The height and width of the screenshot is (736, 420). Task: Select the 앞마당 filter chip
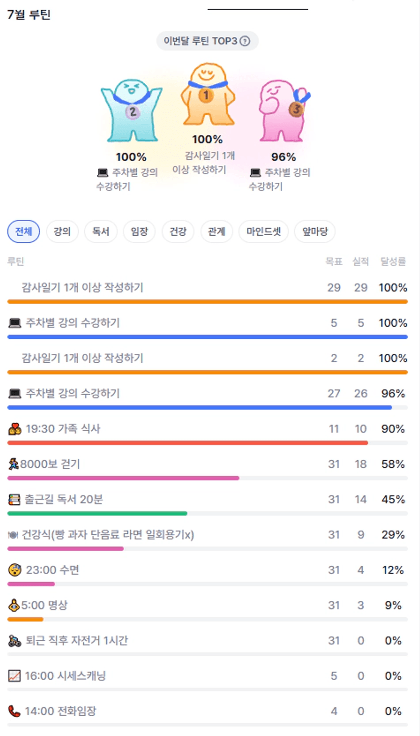point(315,232)
